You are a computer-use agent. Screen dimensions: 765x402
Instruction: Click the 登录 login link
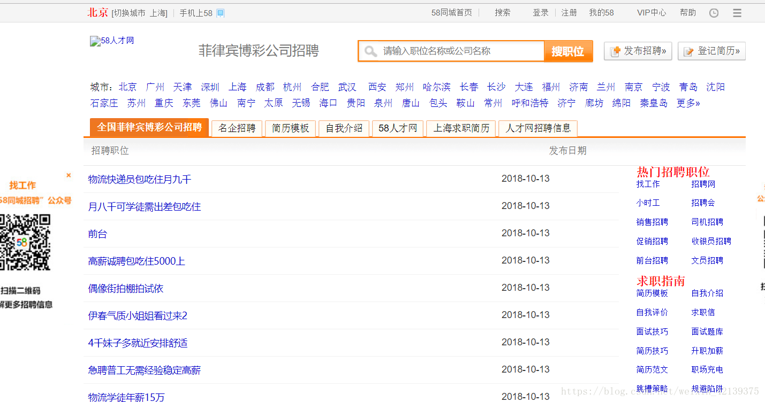[541, 13]
